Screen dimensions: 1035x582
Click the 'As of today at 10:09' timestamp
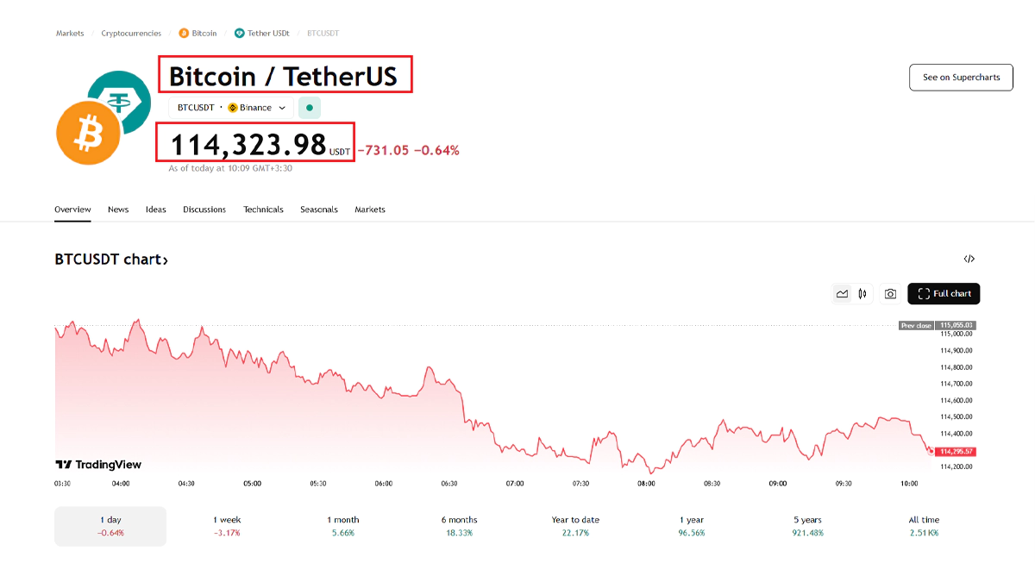[230, 168]
